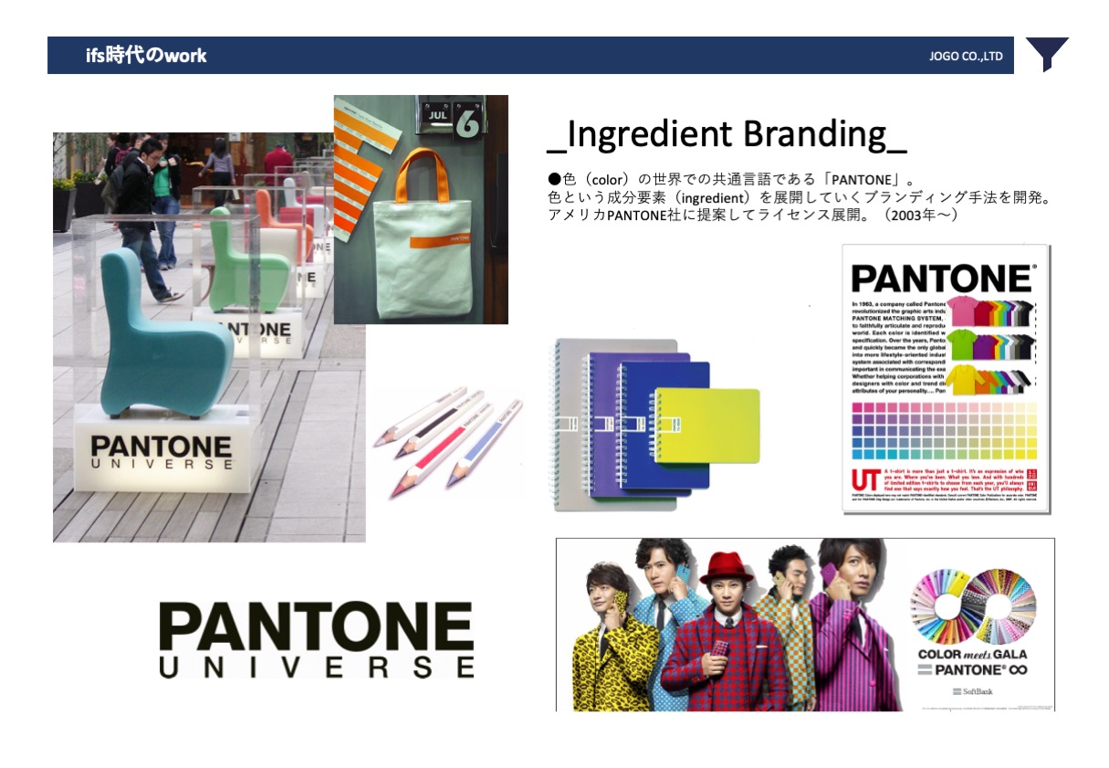Select the Pantone pencils image
Viewport: 1109px width, 768px height.
(x=447, y=442)
